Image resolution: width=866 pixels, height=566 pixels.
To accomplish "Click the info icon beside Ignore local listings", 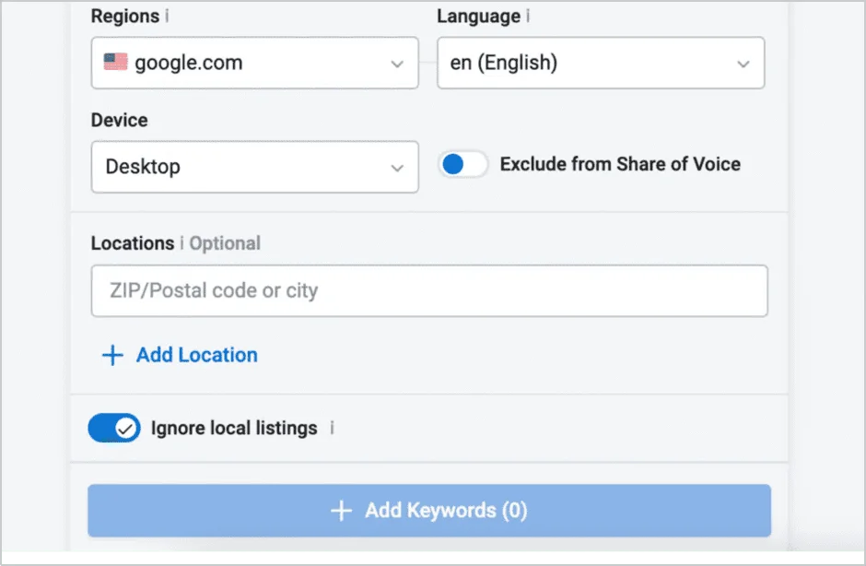I will 332,428.
